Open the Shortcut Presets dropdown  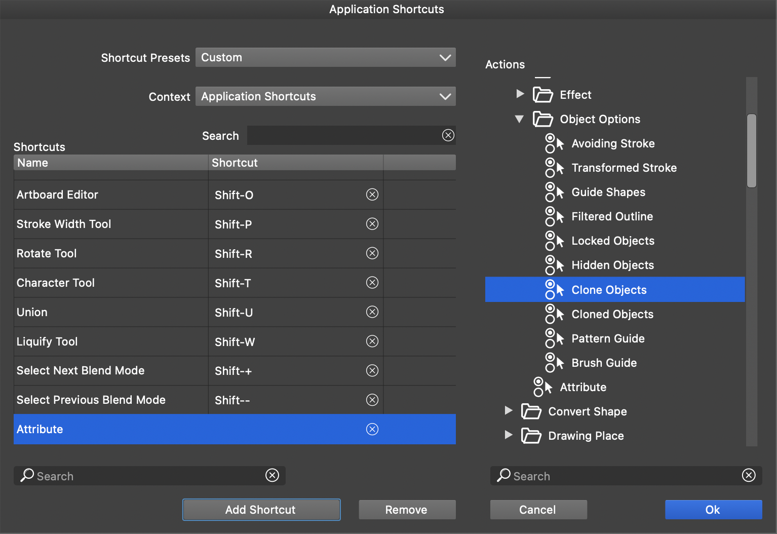(325, 58)
